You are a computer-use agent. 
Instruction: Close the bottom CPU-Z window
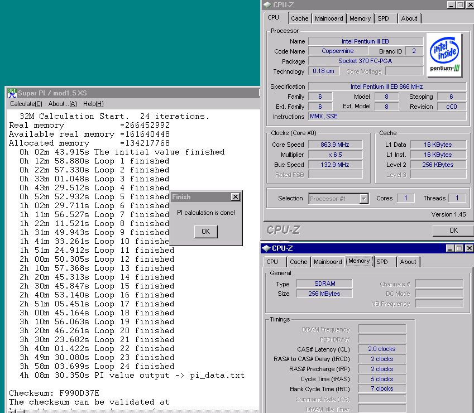[469, 248]
